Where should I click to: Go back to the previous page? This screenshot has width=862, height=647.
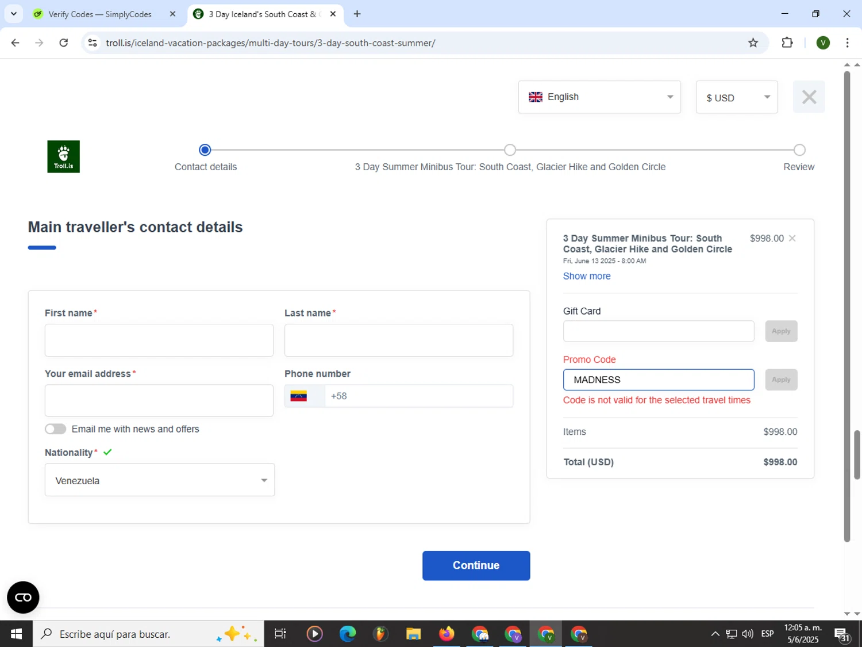pyautogui.click(x=16, y=43)
